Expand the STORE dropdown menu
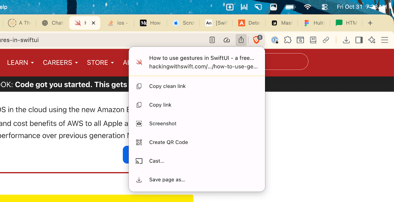 pos(100,63)
